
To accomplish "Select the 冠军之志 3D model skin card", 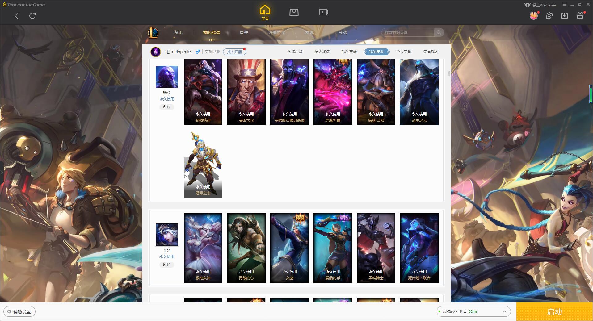I will click(203, 165).
